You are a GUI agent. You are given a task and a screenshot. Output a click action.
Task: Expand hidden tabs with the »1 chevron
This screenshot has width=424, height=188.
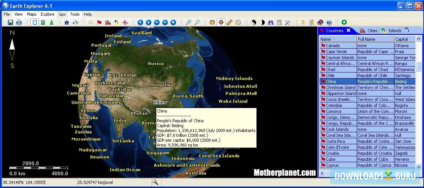407,30
